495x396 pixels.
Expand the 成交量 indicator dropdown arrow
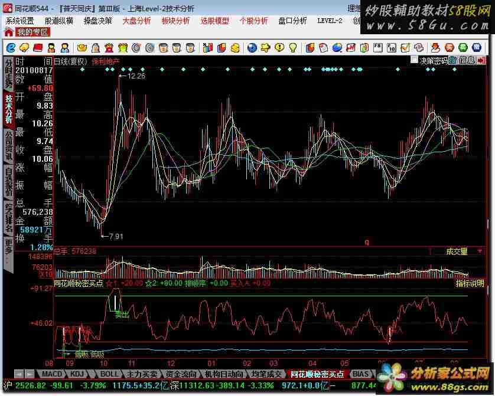[480, 251]
